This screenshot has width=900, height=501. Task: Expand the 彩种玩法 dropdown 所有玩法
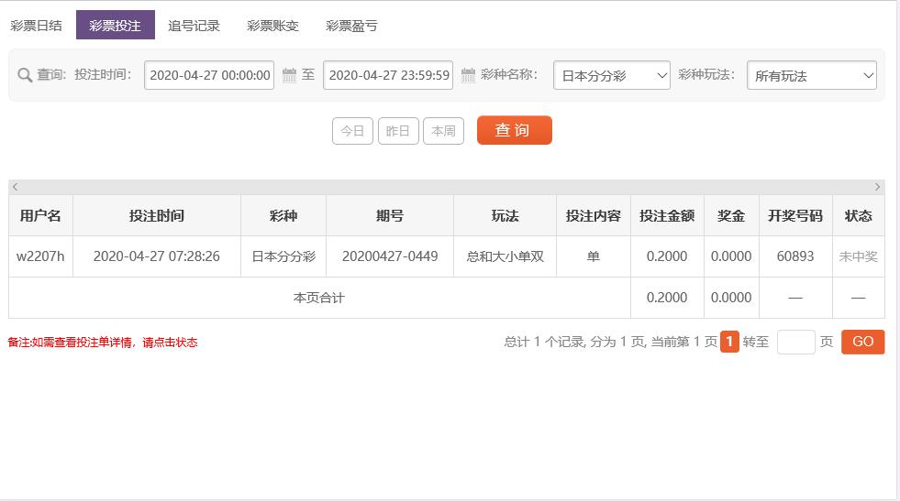[812, 75]
